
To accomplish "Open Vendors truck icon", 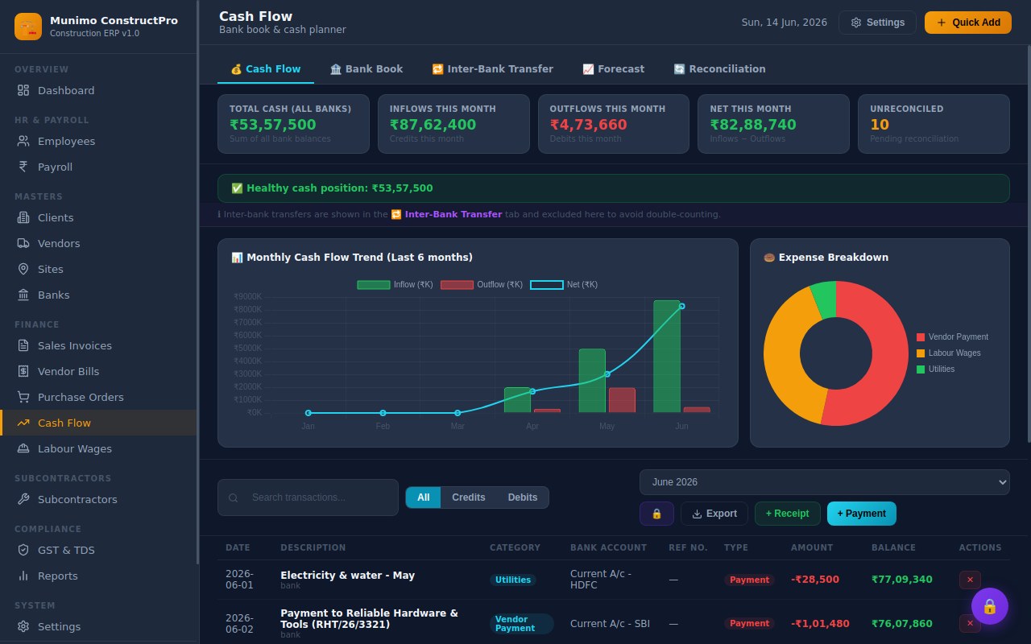I will tap(23, 243).
